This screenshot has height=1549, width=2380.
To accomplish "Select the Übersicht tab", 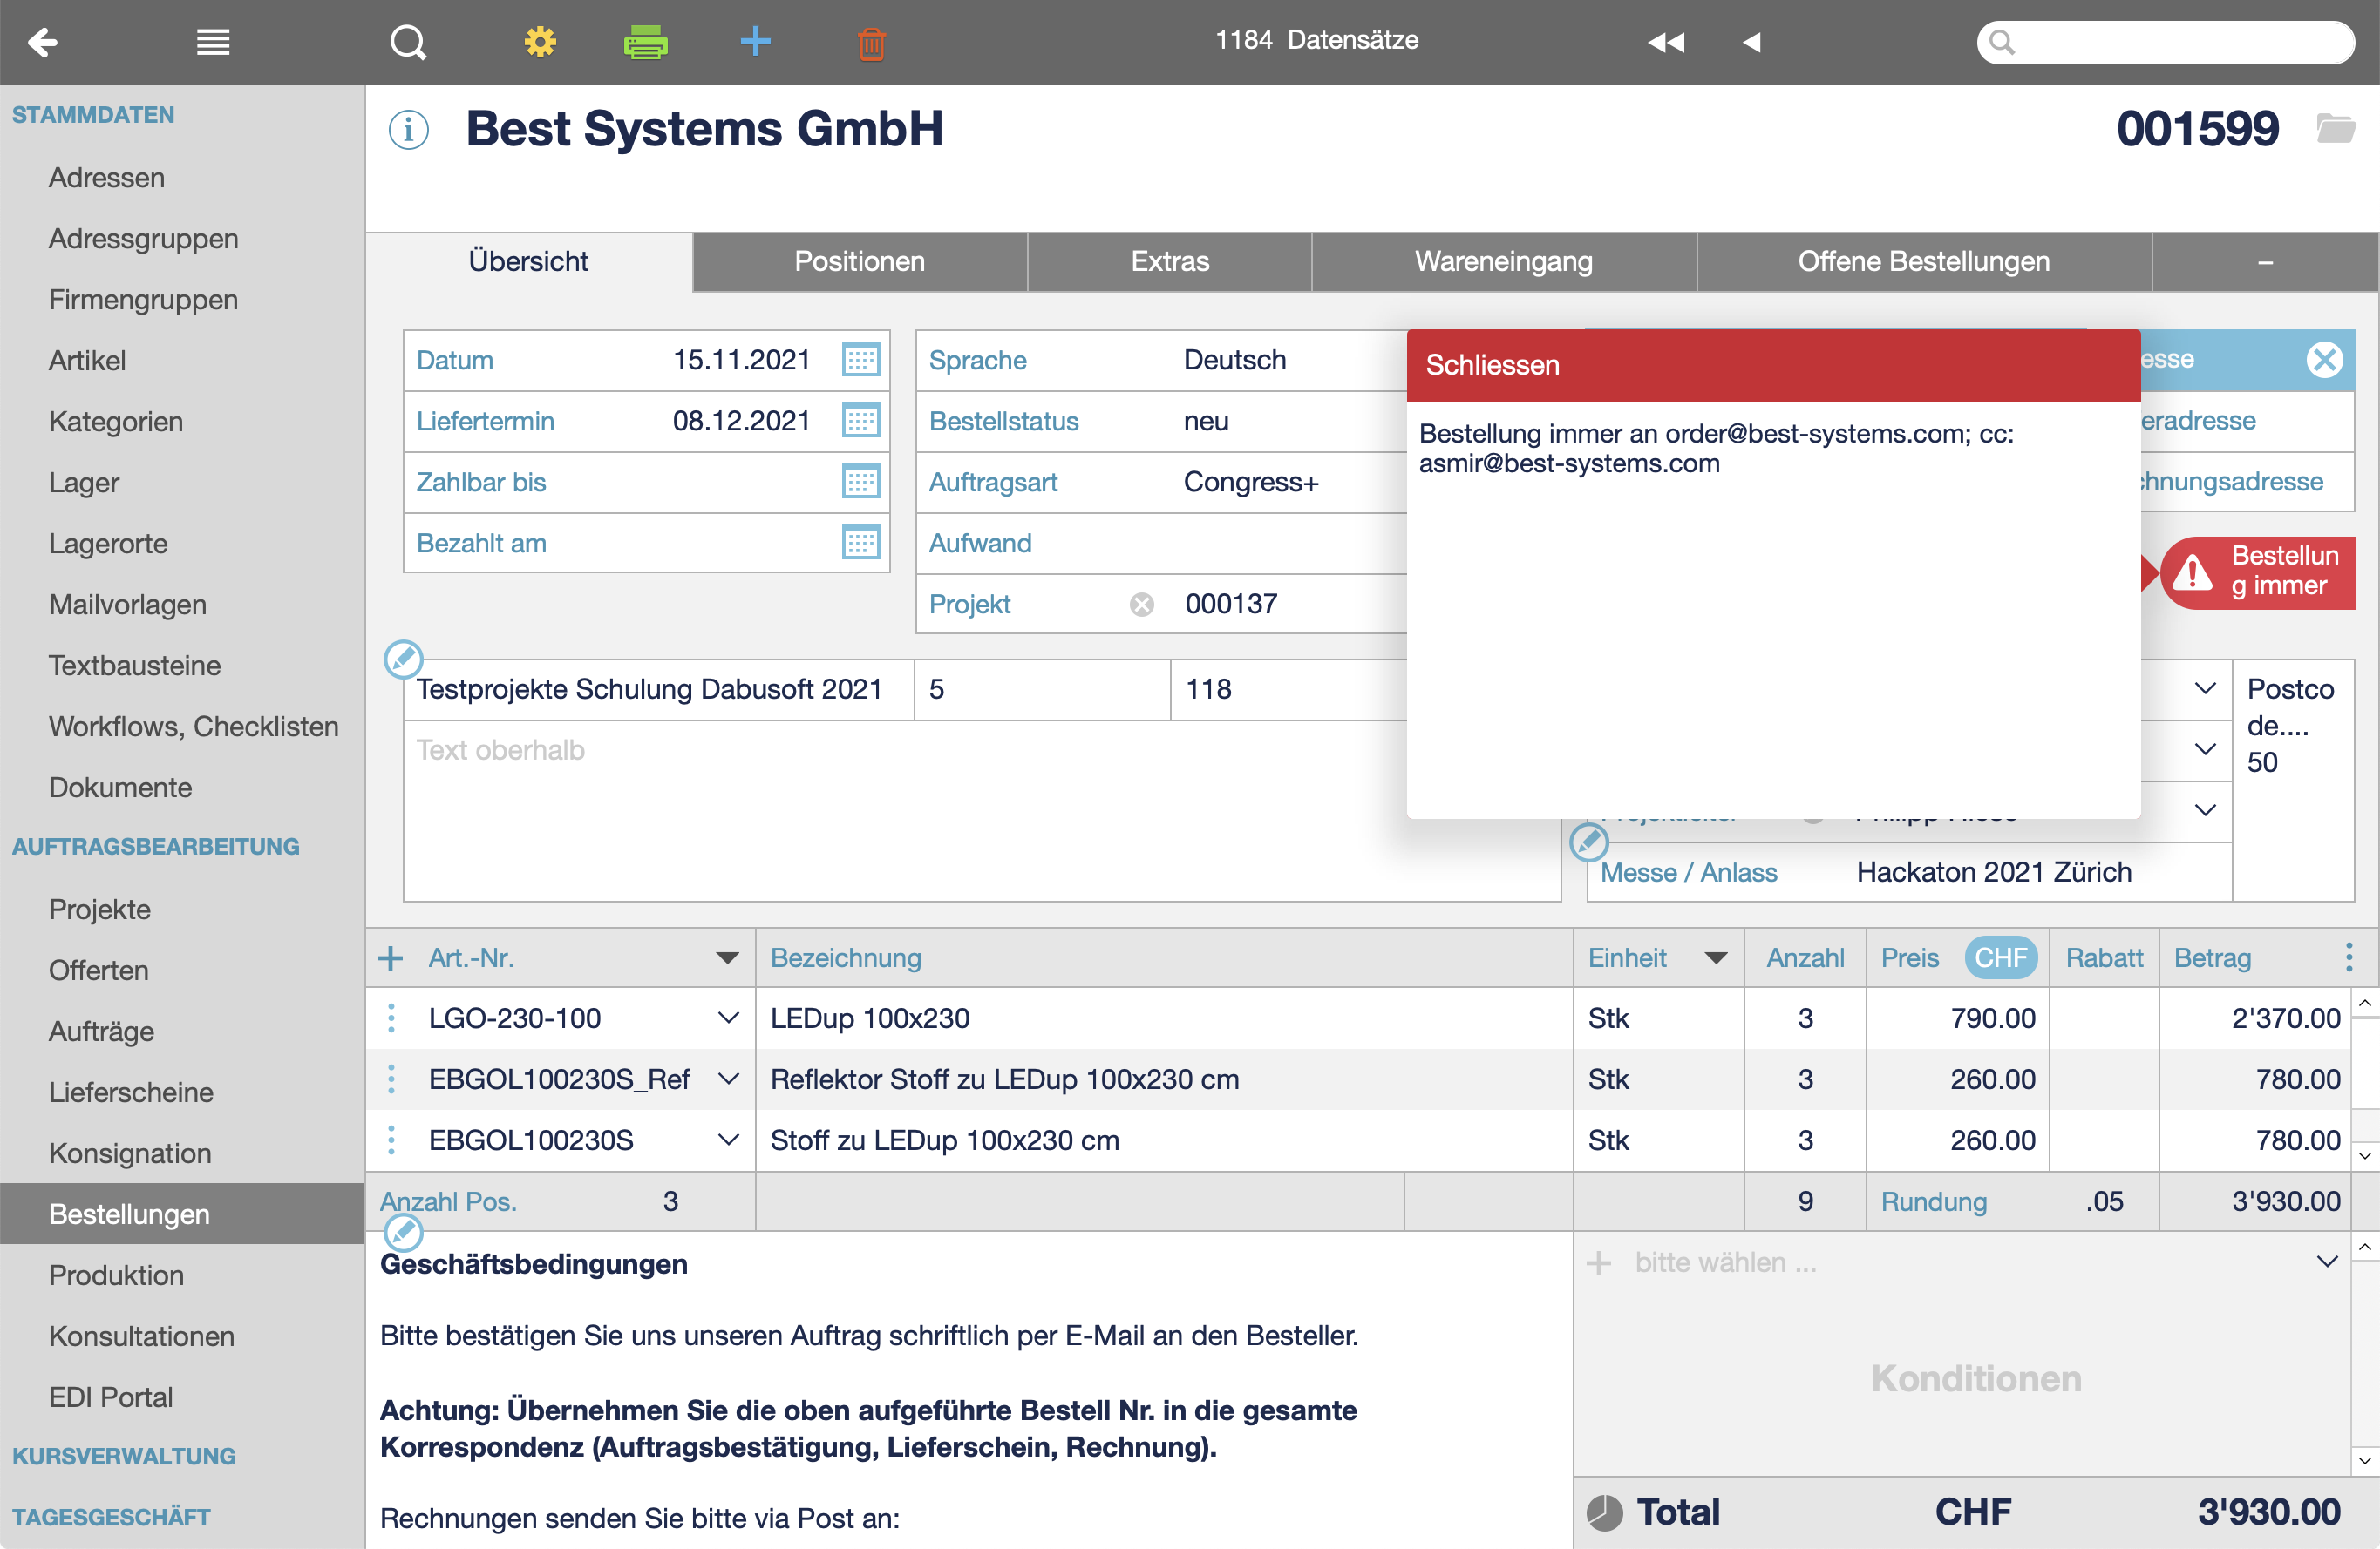I will pos(529,262).
